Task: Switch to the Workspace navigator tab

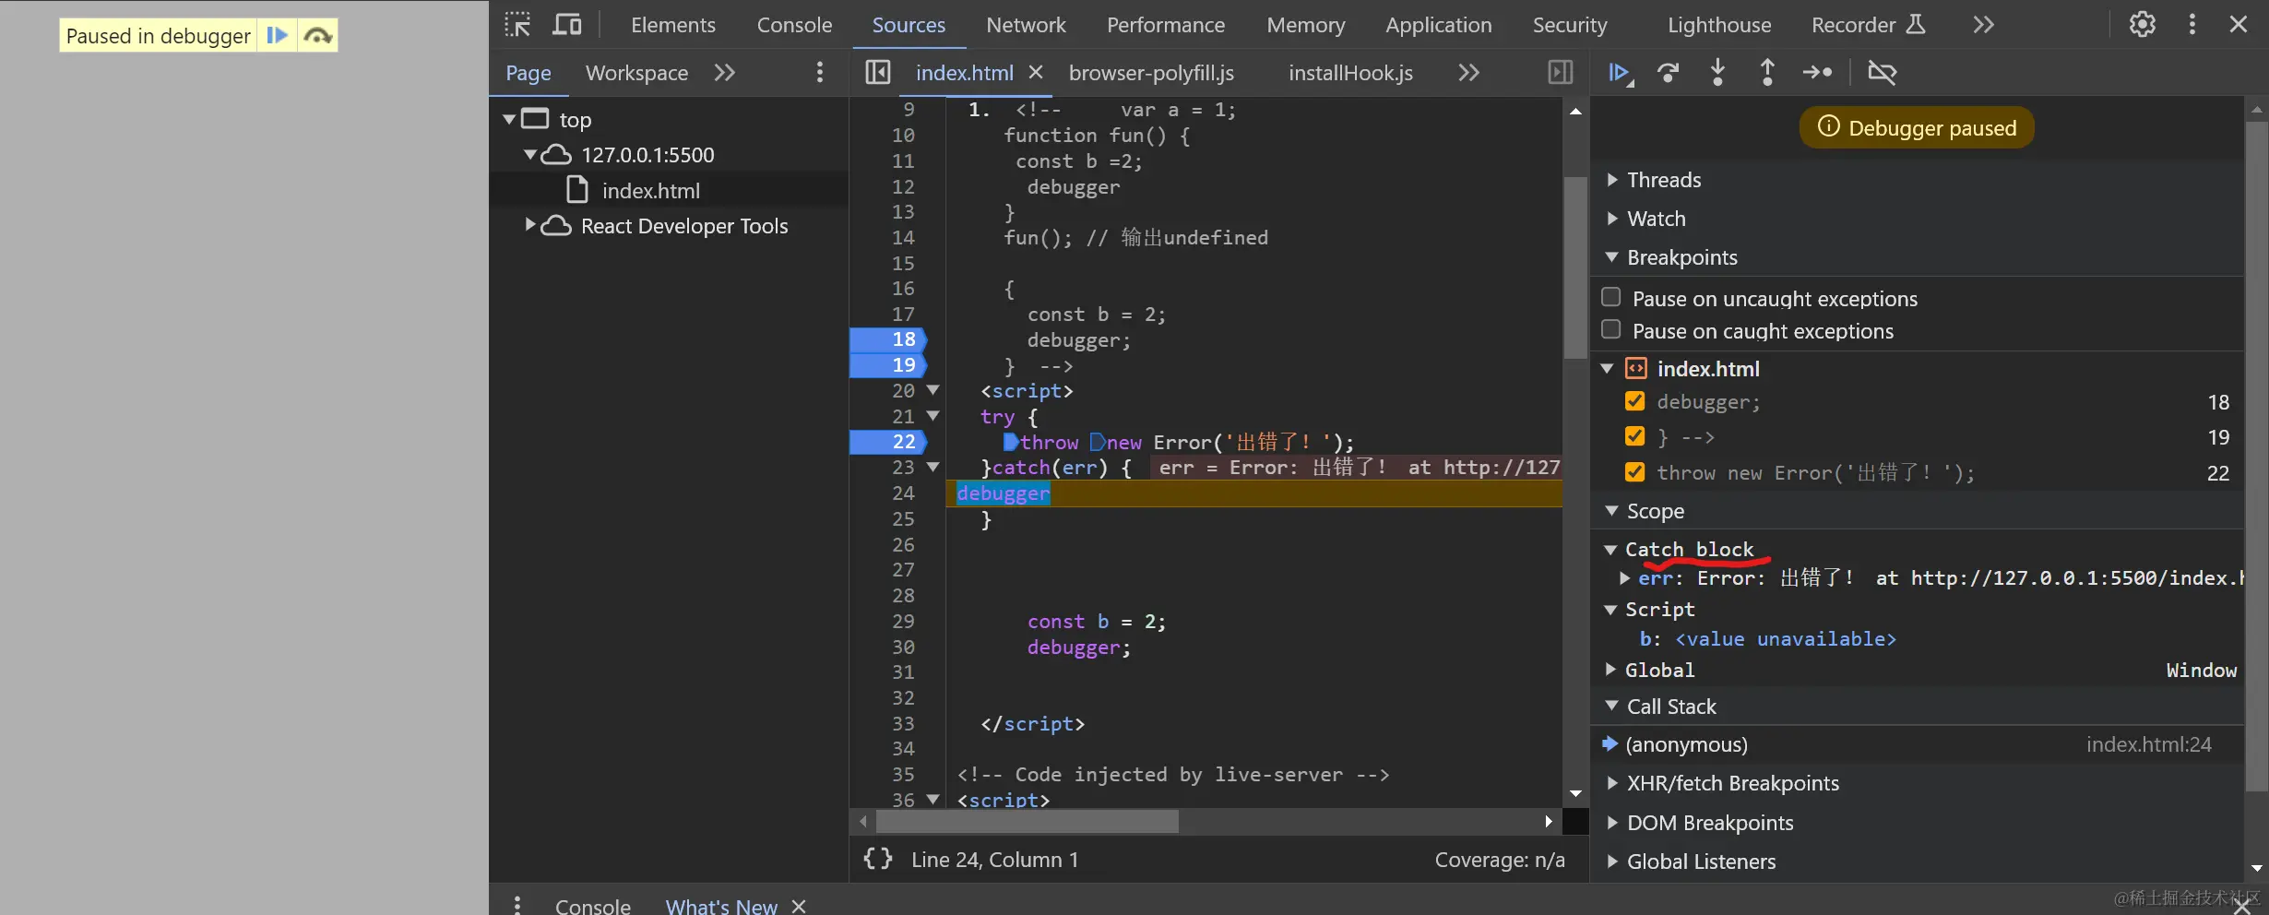Action: (636, 73)
